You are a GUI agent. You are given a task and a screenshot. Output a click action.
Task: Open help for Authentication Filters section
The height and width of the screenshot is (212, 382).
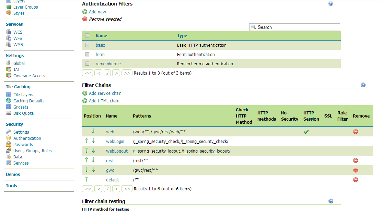tap(331, 3)
